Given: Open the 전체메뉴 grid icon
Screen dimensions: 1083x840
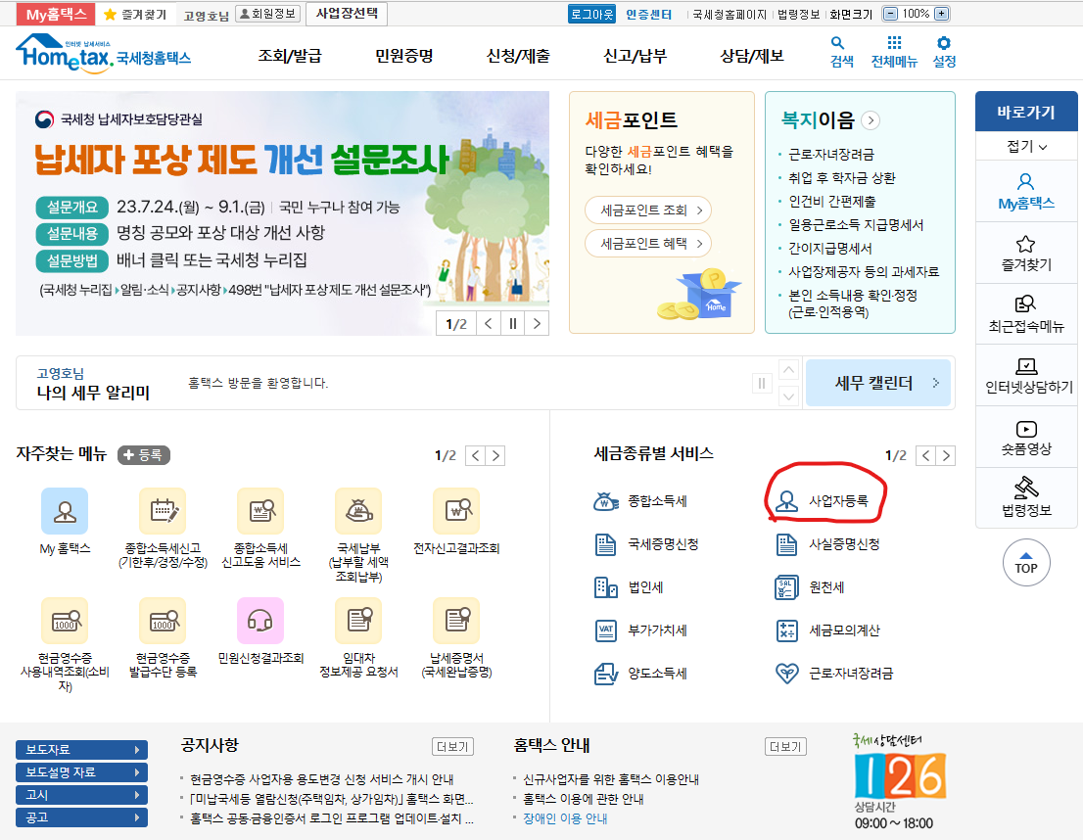Looking at the screenshot, I should click(892, 45).
